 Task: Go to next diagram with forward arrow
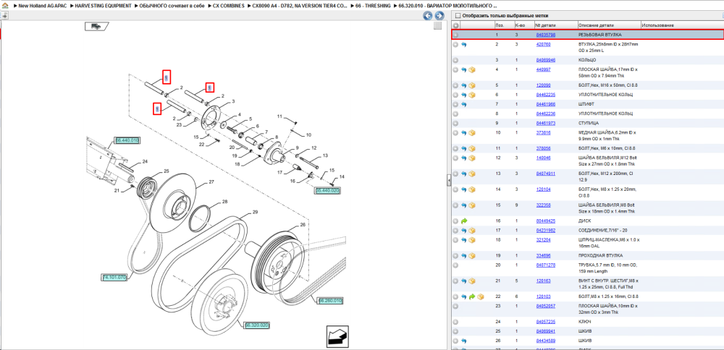pyautogui.click(x=439, y=16)
